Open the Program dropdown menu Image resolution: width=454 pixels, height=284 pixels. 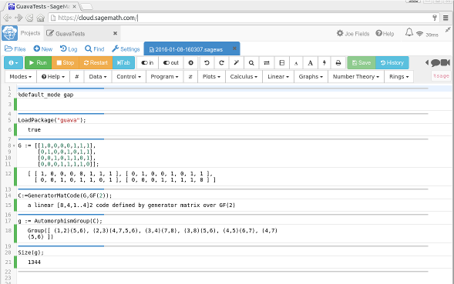164,77
